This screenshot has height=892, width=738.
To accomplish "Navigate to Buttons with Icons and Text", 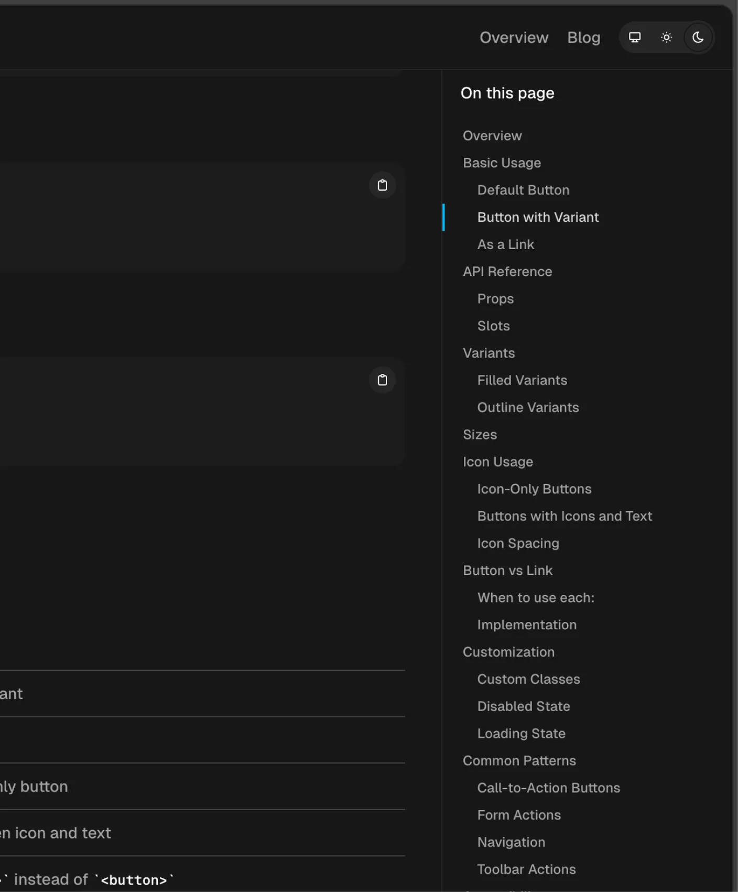I will coord(565,517).
